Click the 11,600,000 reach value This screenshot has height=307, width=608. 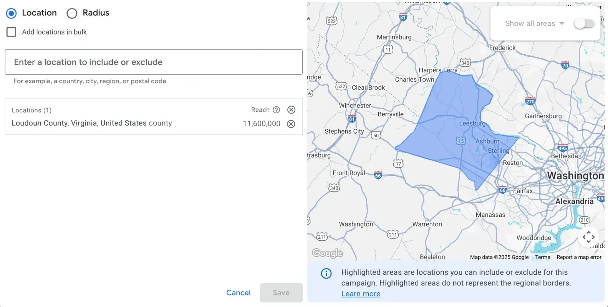(262, 124)
